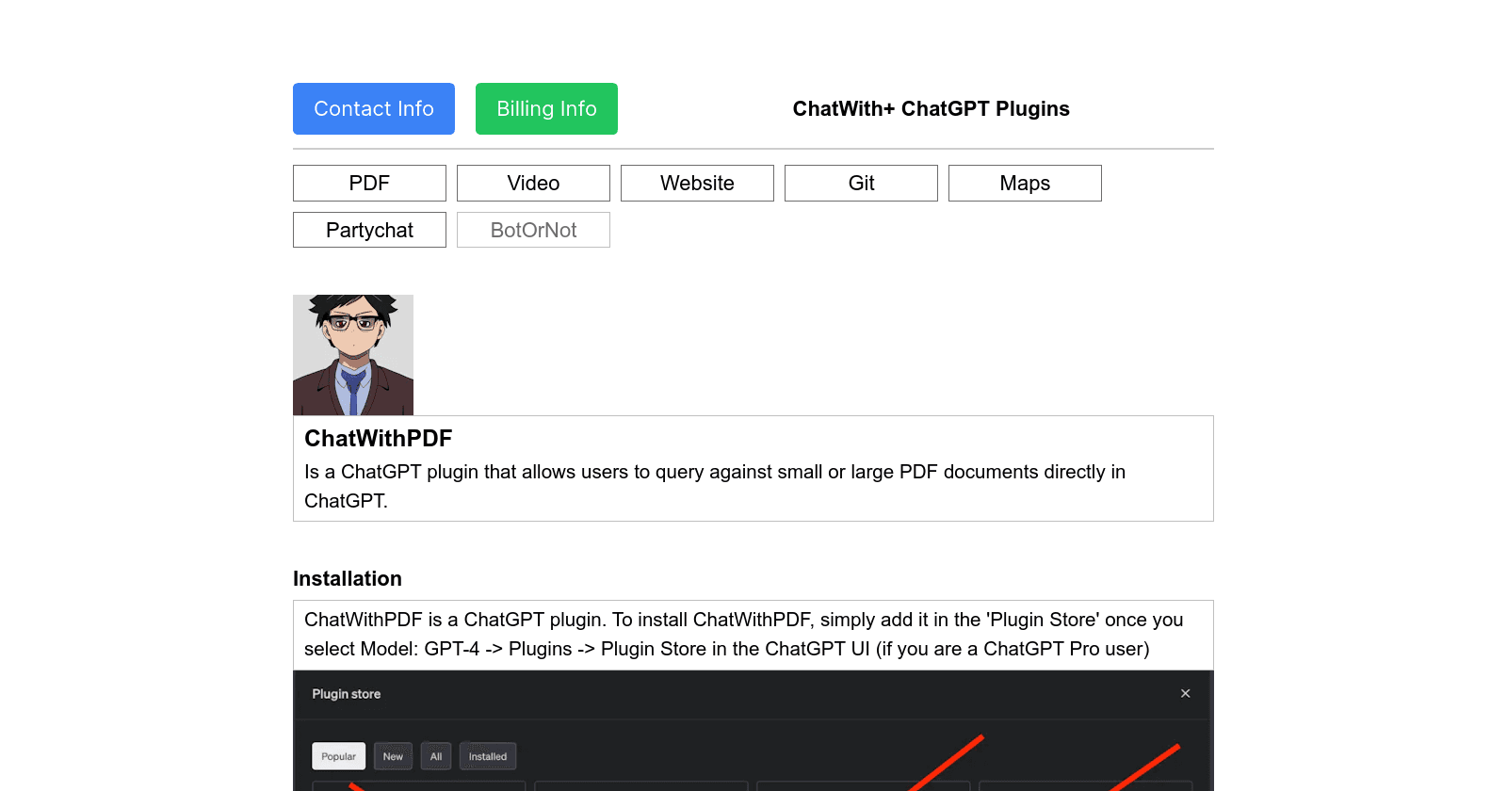Image resolution: width=1507 pixels, height=791 pixels.
Task: Click the anime avatar image with glasses
Action: [x=353, y=355]
